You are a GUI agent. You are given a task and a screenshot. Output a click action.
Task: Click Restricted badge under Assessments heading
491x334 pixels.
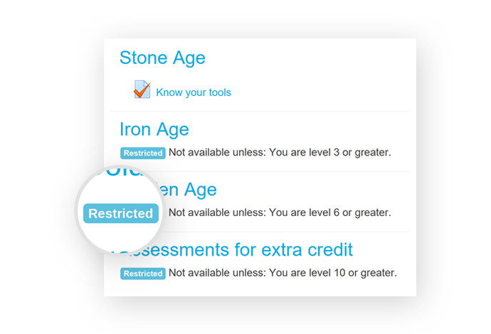[x=143, y=274]
